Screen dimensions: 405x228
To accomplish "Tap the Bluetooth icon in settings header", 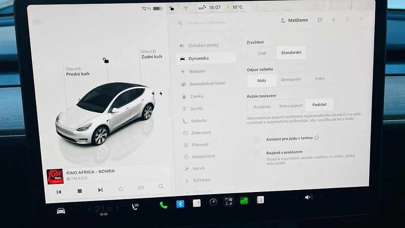I will tap(348, 19).
